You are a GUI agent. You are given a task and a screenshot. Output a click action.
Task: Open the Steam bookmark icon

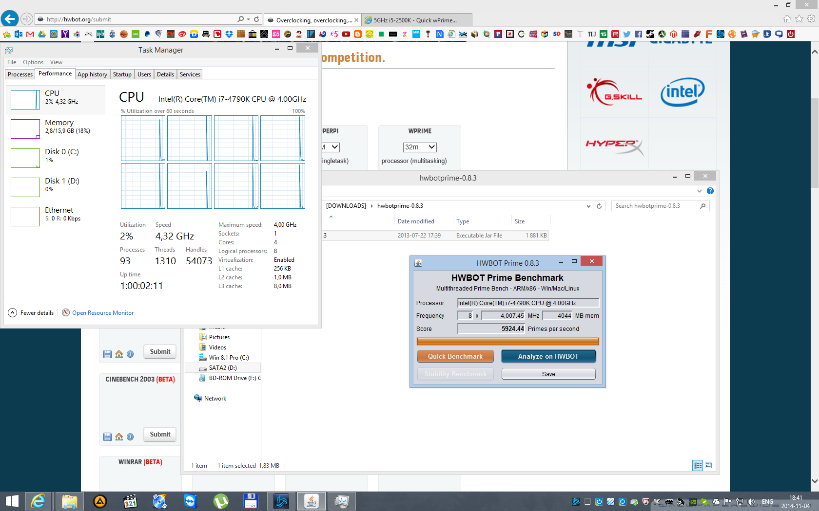point(650,34)
